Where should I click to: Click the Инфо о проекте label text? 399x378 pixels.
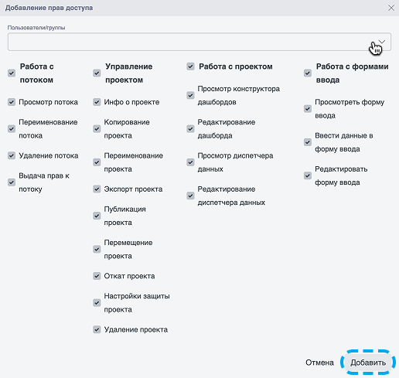tap(131, 102)
